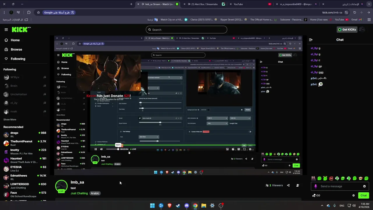Reload the page in Chrome toolbar
Viewport: 373px width, 210px height.
tap(355, 13)
